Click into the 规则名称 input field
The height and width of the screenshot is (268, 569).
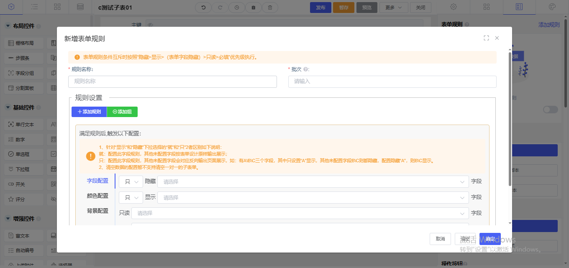pyautogui.click(x=172, y=82)
